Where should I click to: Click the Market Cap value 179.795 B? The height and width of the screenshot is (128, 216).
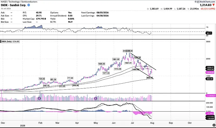pyautogui.click(x=41, y=19)
